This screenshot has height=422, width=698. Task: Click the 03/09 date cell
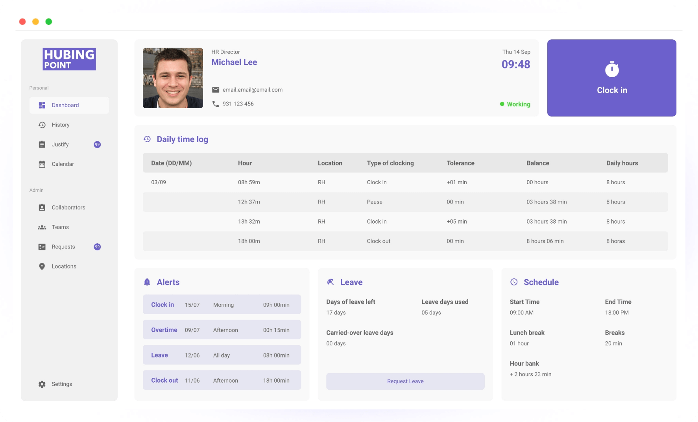pos(159,182)
